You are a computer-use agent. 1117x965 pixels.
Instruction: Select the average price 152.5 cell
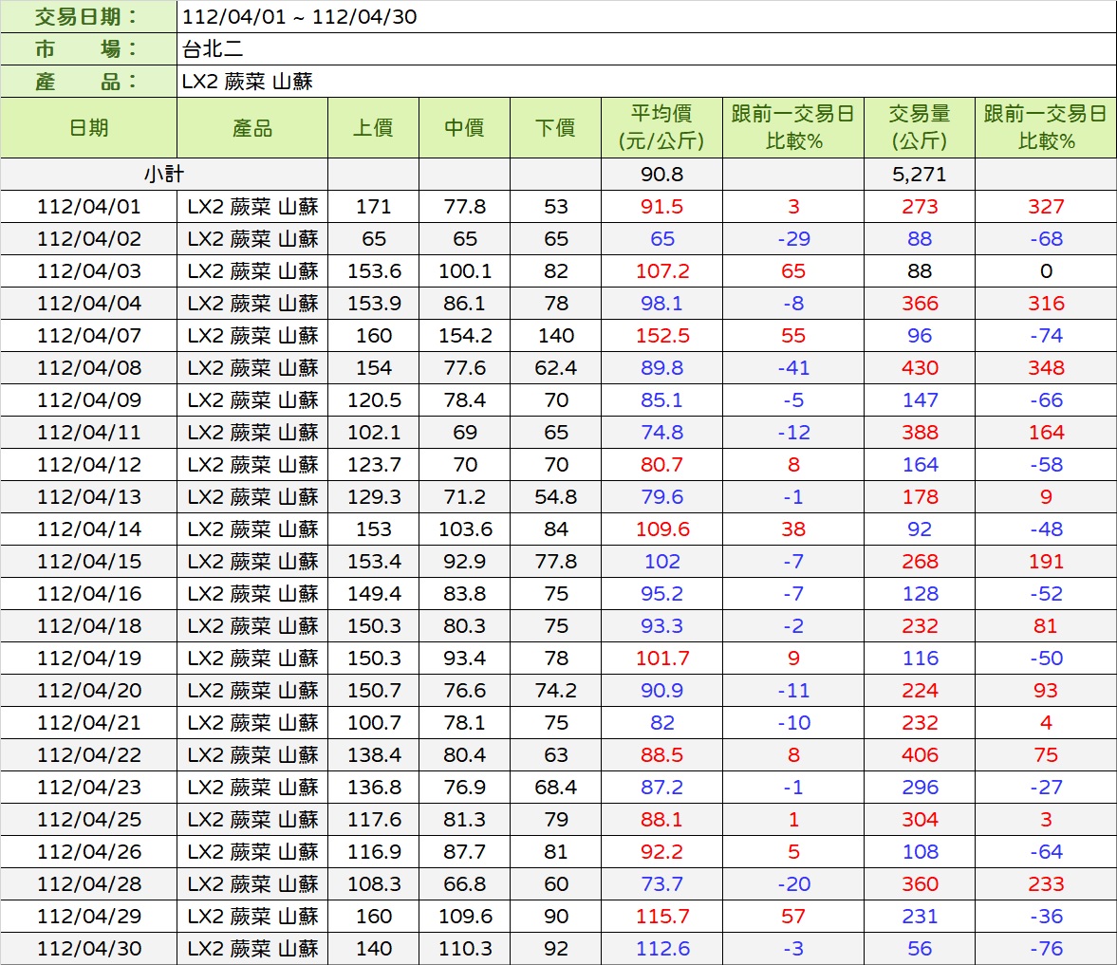click(661, 336)
